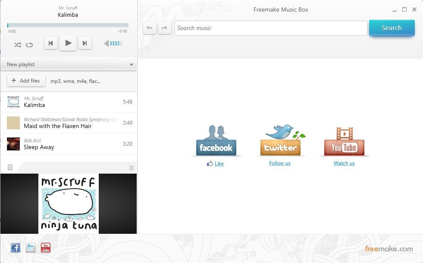Click the large Ninja Tuna album cover
This screenshot has width=423, height=263.
(69, 204)
